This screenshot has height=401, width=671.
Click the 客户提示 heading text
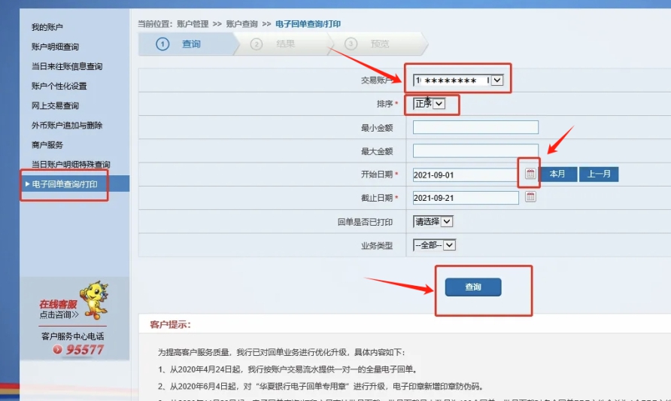170,324
